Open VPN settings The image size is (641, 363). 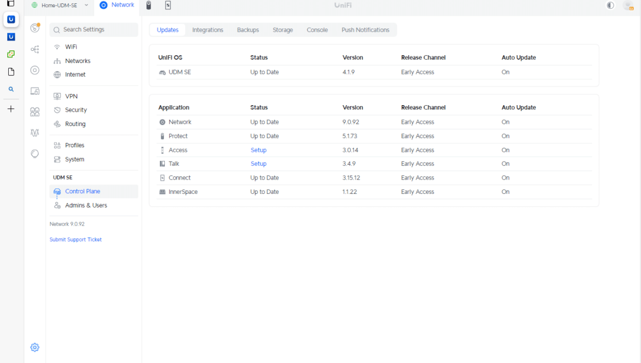pos(94,96)
